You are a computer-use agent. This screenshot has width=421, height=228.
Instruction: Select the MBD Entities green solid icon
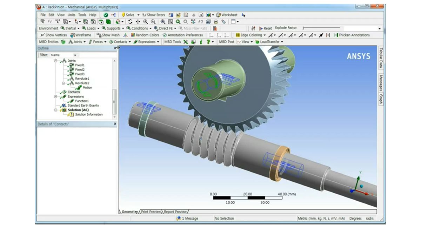tap(63, 42)
